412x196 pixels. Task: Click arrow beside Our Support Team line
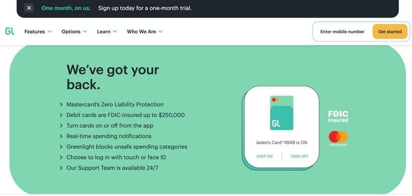61,168
